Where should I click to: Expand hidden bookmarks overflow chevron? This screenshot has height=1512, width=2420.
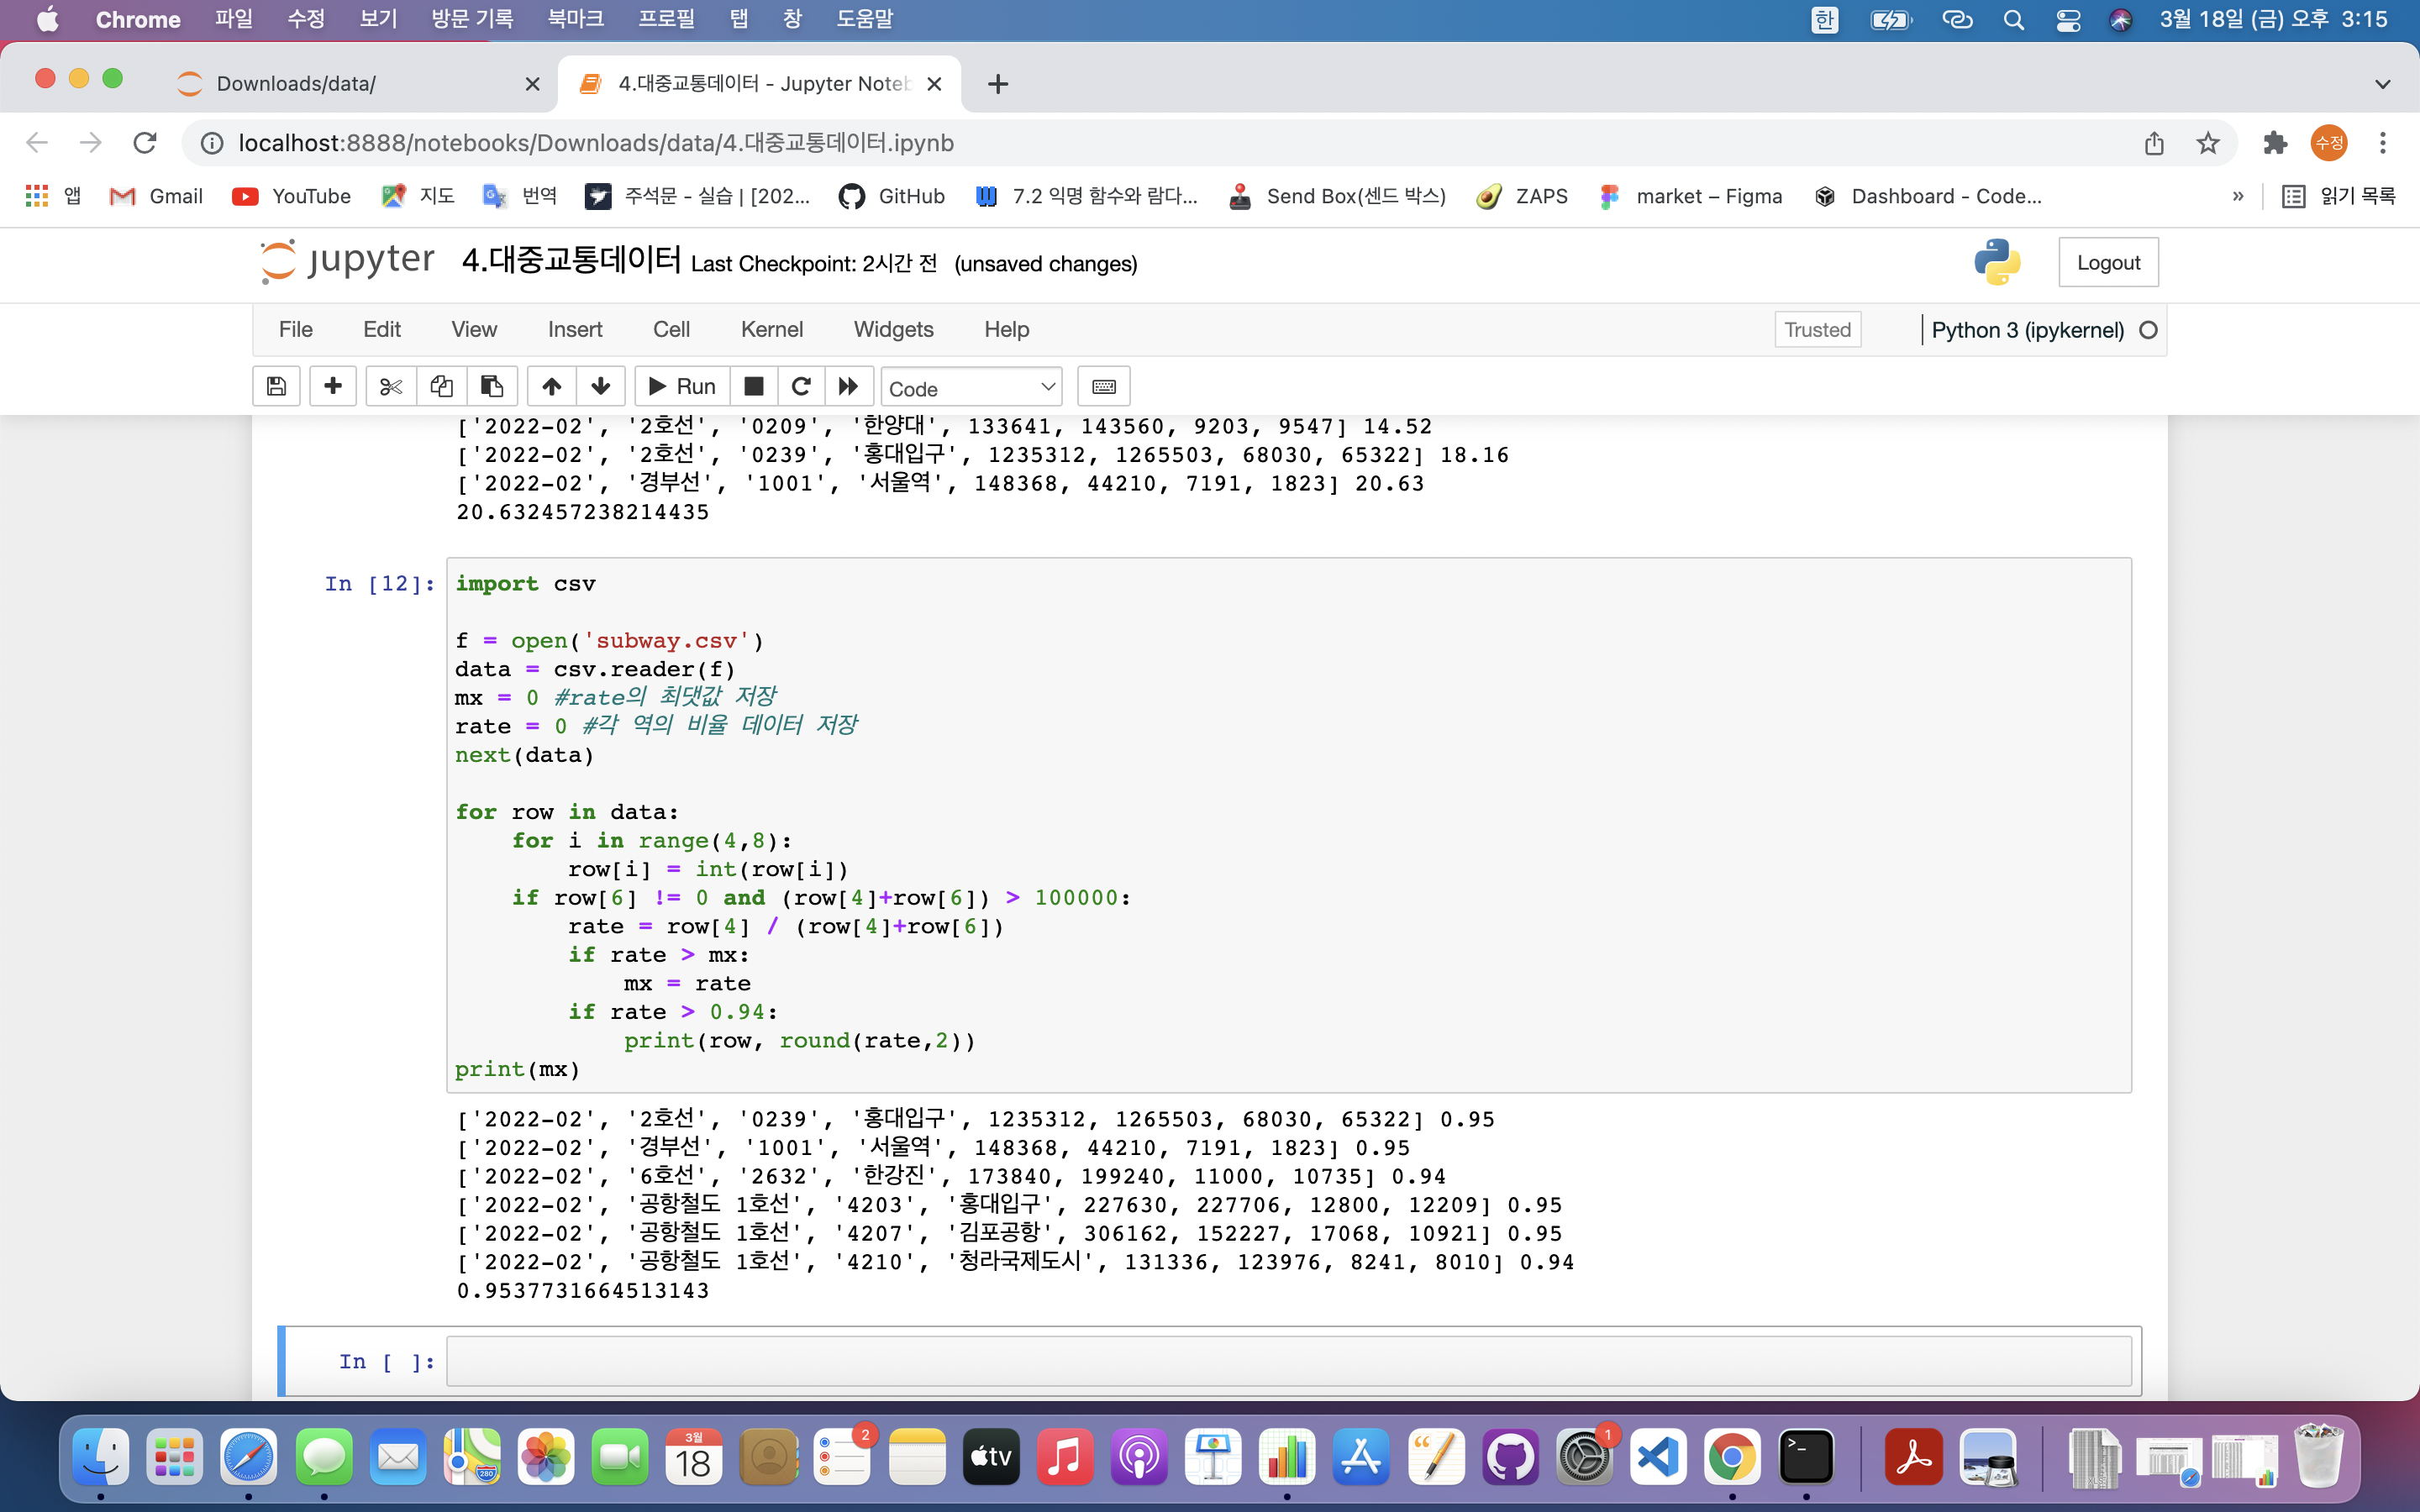point(2237,197)
